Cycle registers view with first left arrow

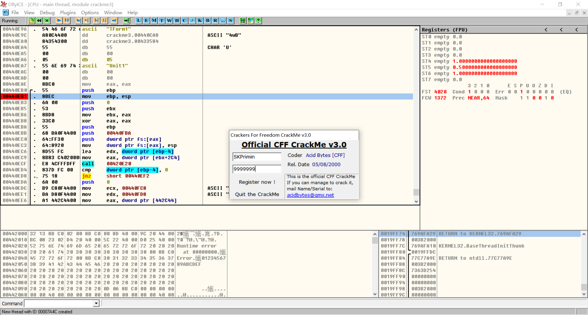[546, 30]
